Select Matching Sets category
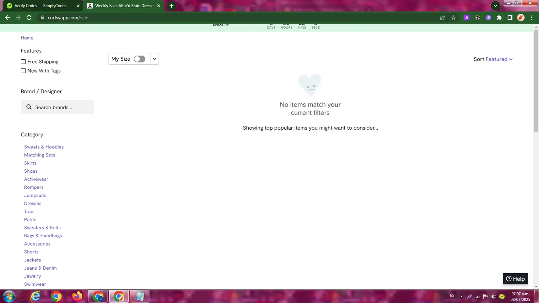This screenshot has height=303, width=539. [40, 155]
